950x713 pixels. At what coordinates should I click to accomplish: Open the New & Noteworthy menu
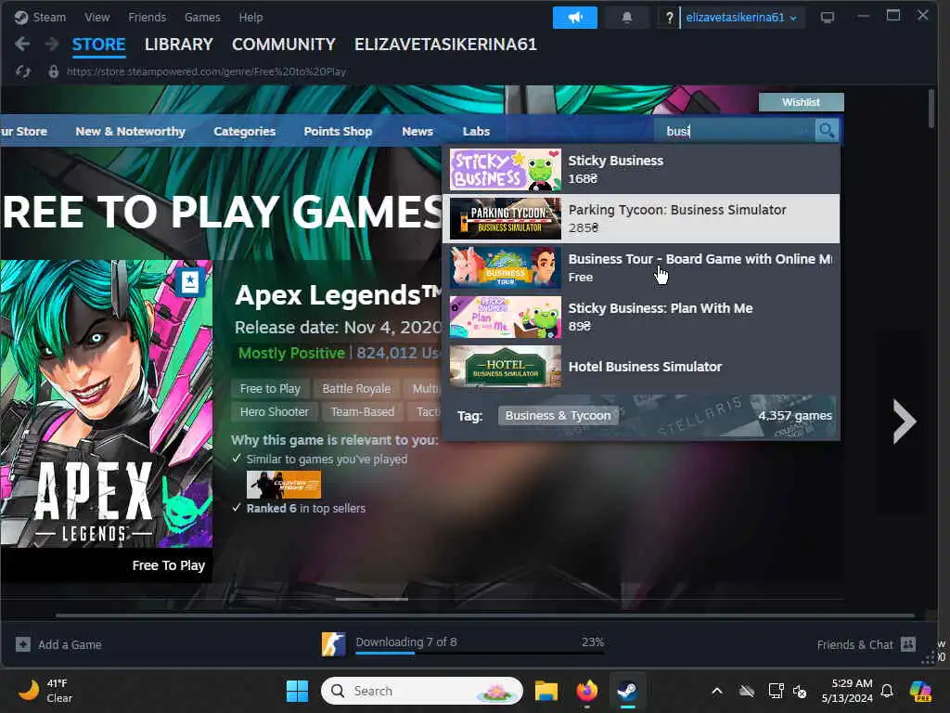[x=130, y=131]
